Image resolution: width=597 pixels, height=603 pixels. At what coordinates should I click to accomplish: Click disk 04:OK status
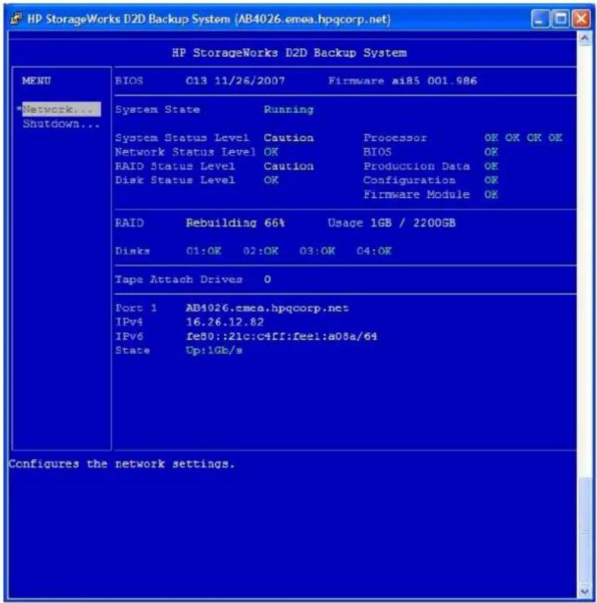click(x=373, y=251)
